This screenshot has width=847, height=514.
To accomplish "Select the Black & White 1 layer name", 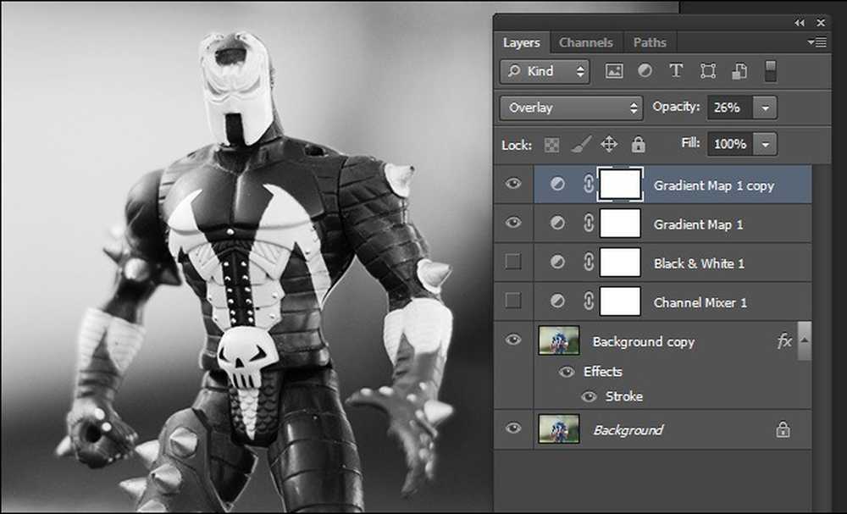I will tap(699, 263).
